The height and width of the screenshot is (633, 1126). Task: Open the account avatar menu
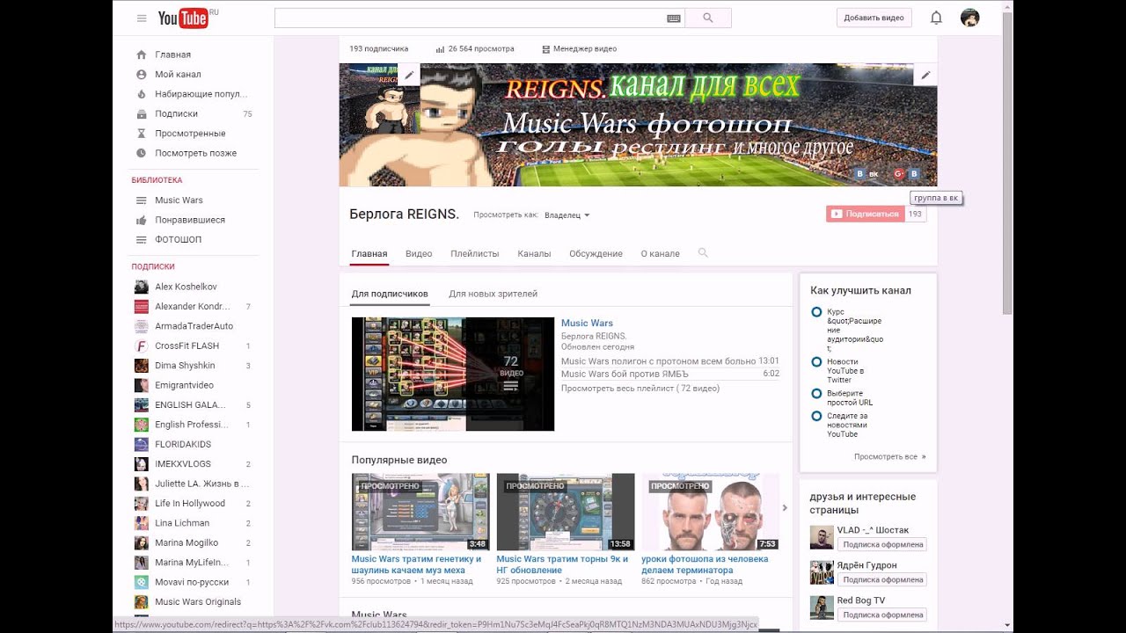[969, 18]
